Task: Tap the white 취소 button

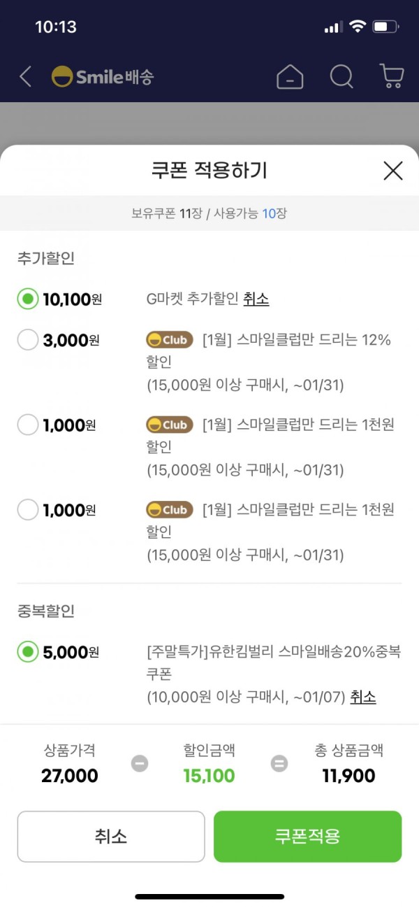Action: point(111,837)
